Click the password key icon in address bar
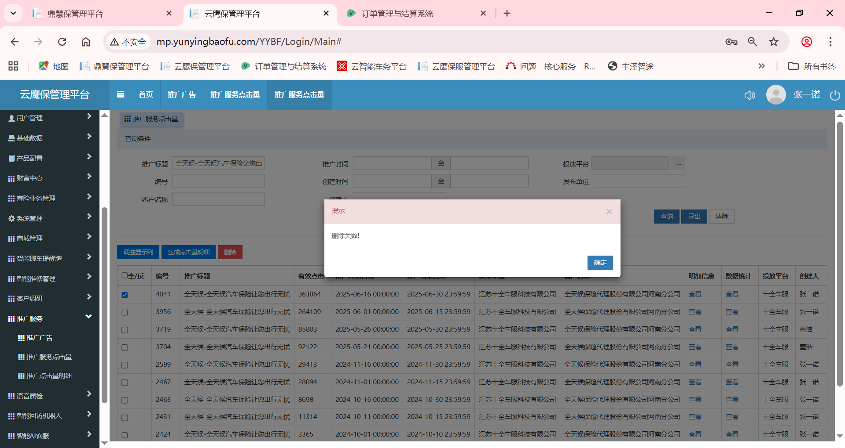The height and width of the screenshot is (448, 845). pos(731,42)
